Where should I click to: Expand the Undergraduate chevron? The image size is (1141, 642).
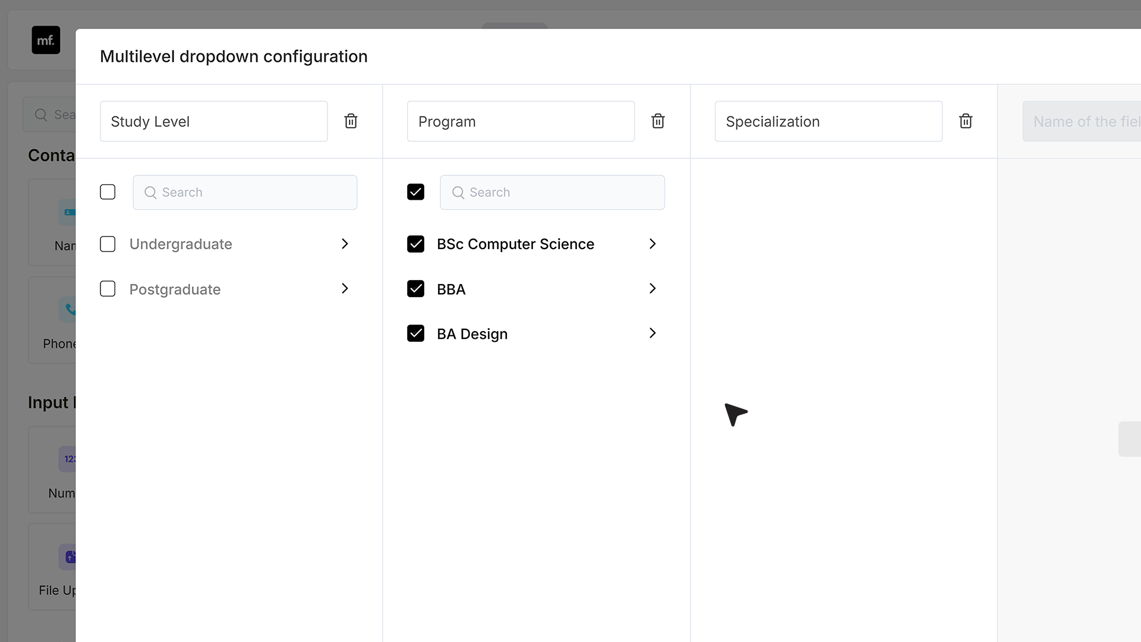(x=345, y=244)
